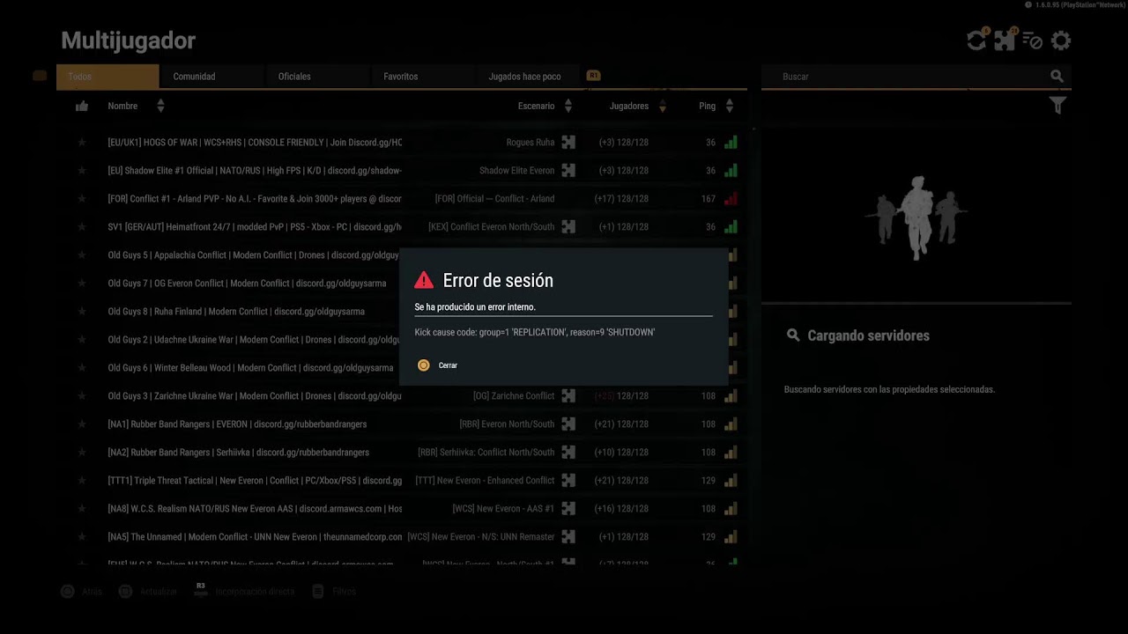Click the Filtros controller icon in the bottom bar
The height and width of the screenshot is (634, 1128).
coord(318,592)
